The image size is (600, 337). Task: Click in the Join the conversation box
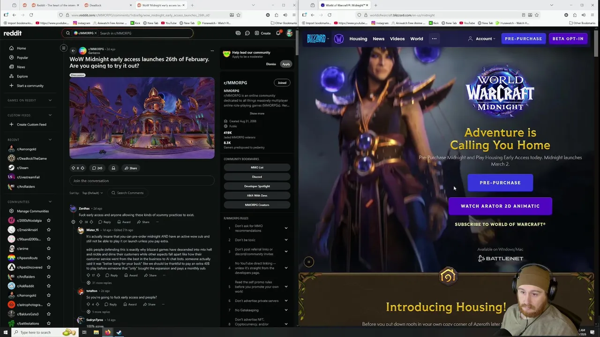click(x=142, y=181)
